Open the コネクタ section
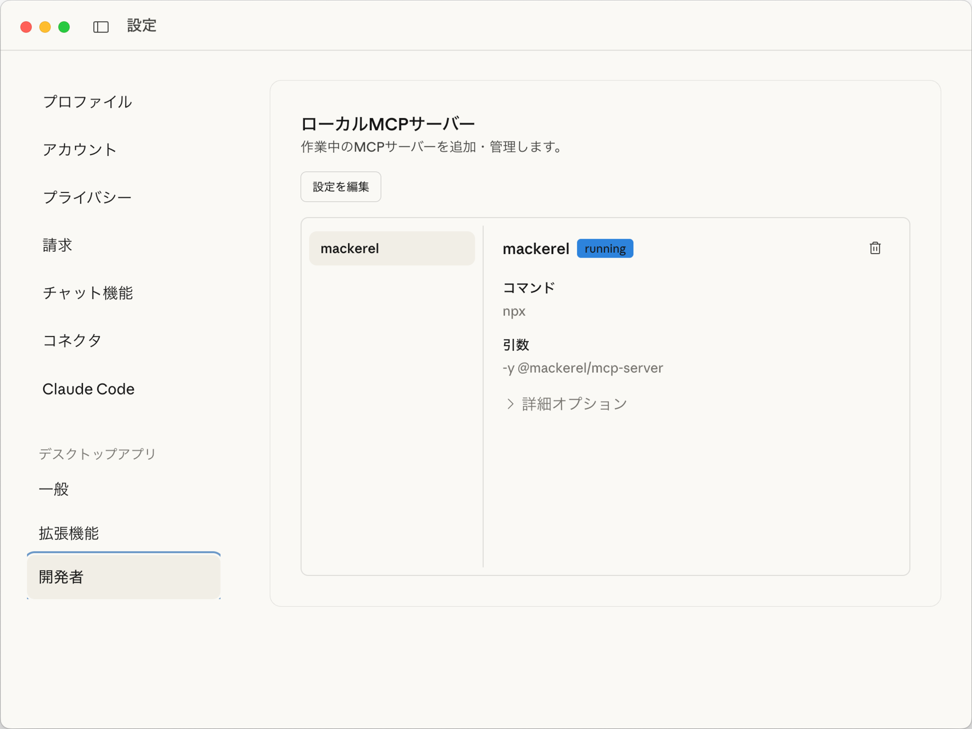Viewport: 972px width, 729px height. point(72,340)
